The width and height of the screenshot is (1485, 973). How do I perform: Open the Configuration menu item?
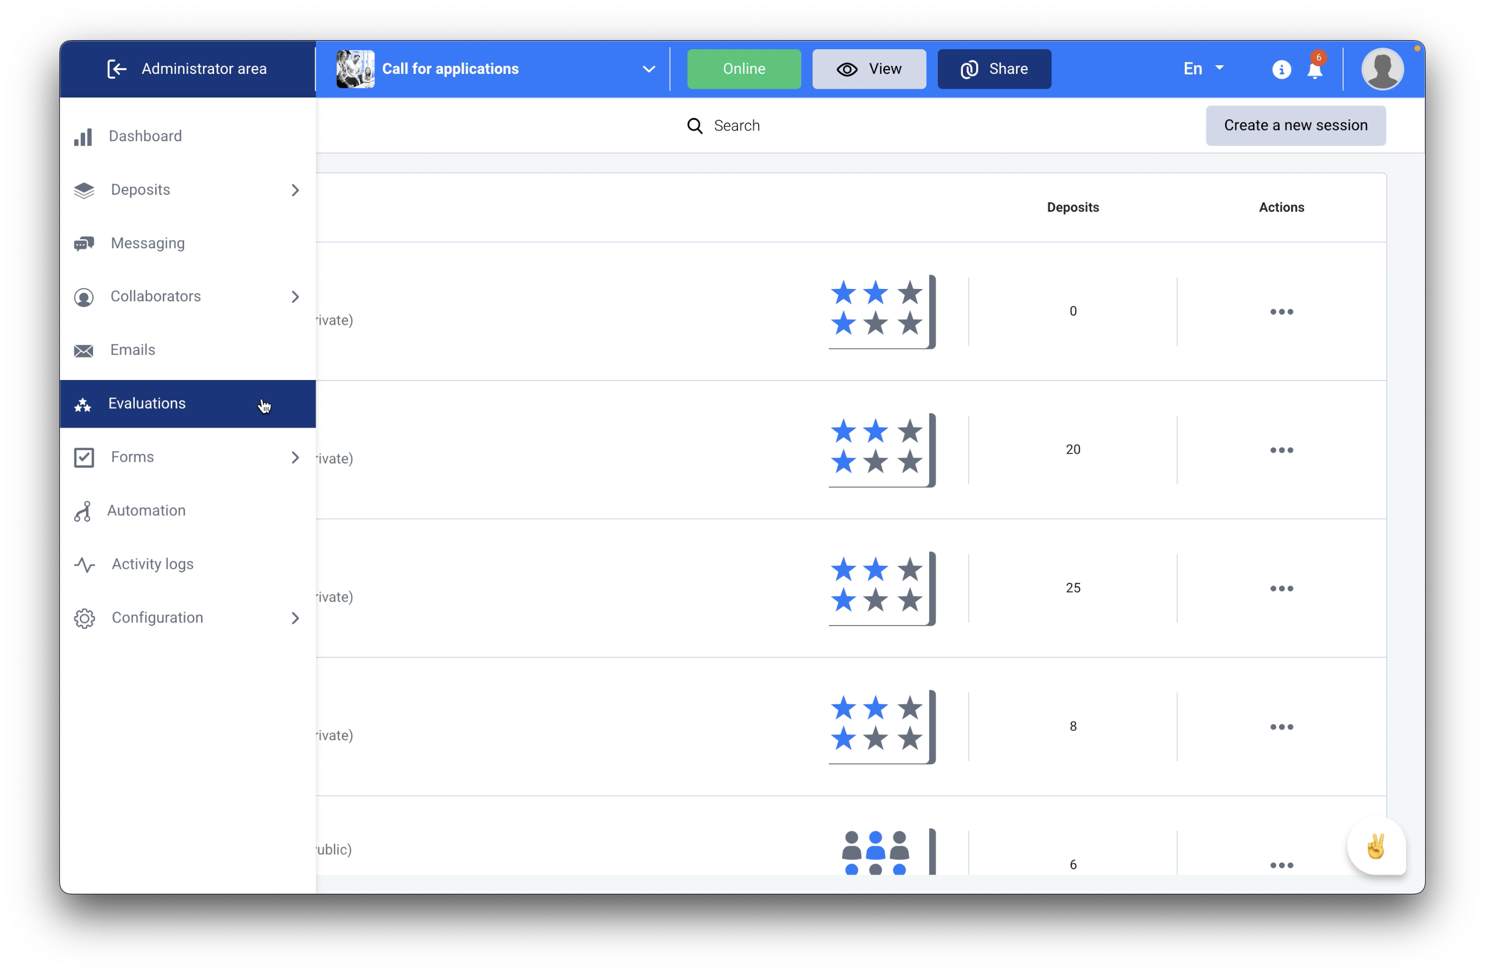[157, 617]
